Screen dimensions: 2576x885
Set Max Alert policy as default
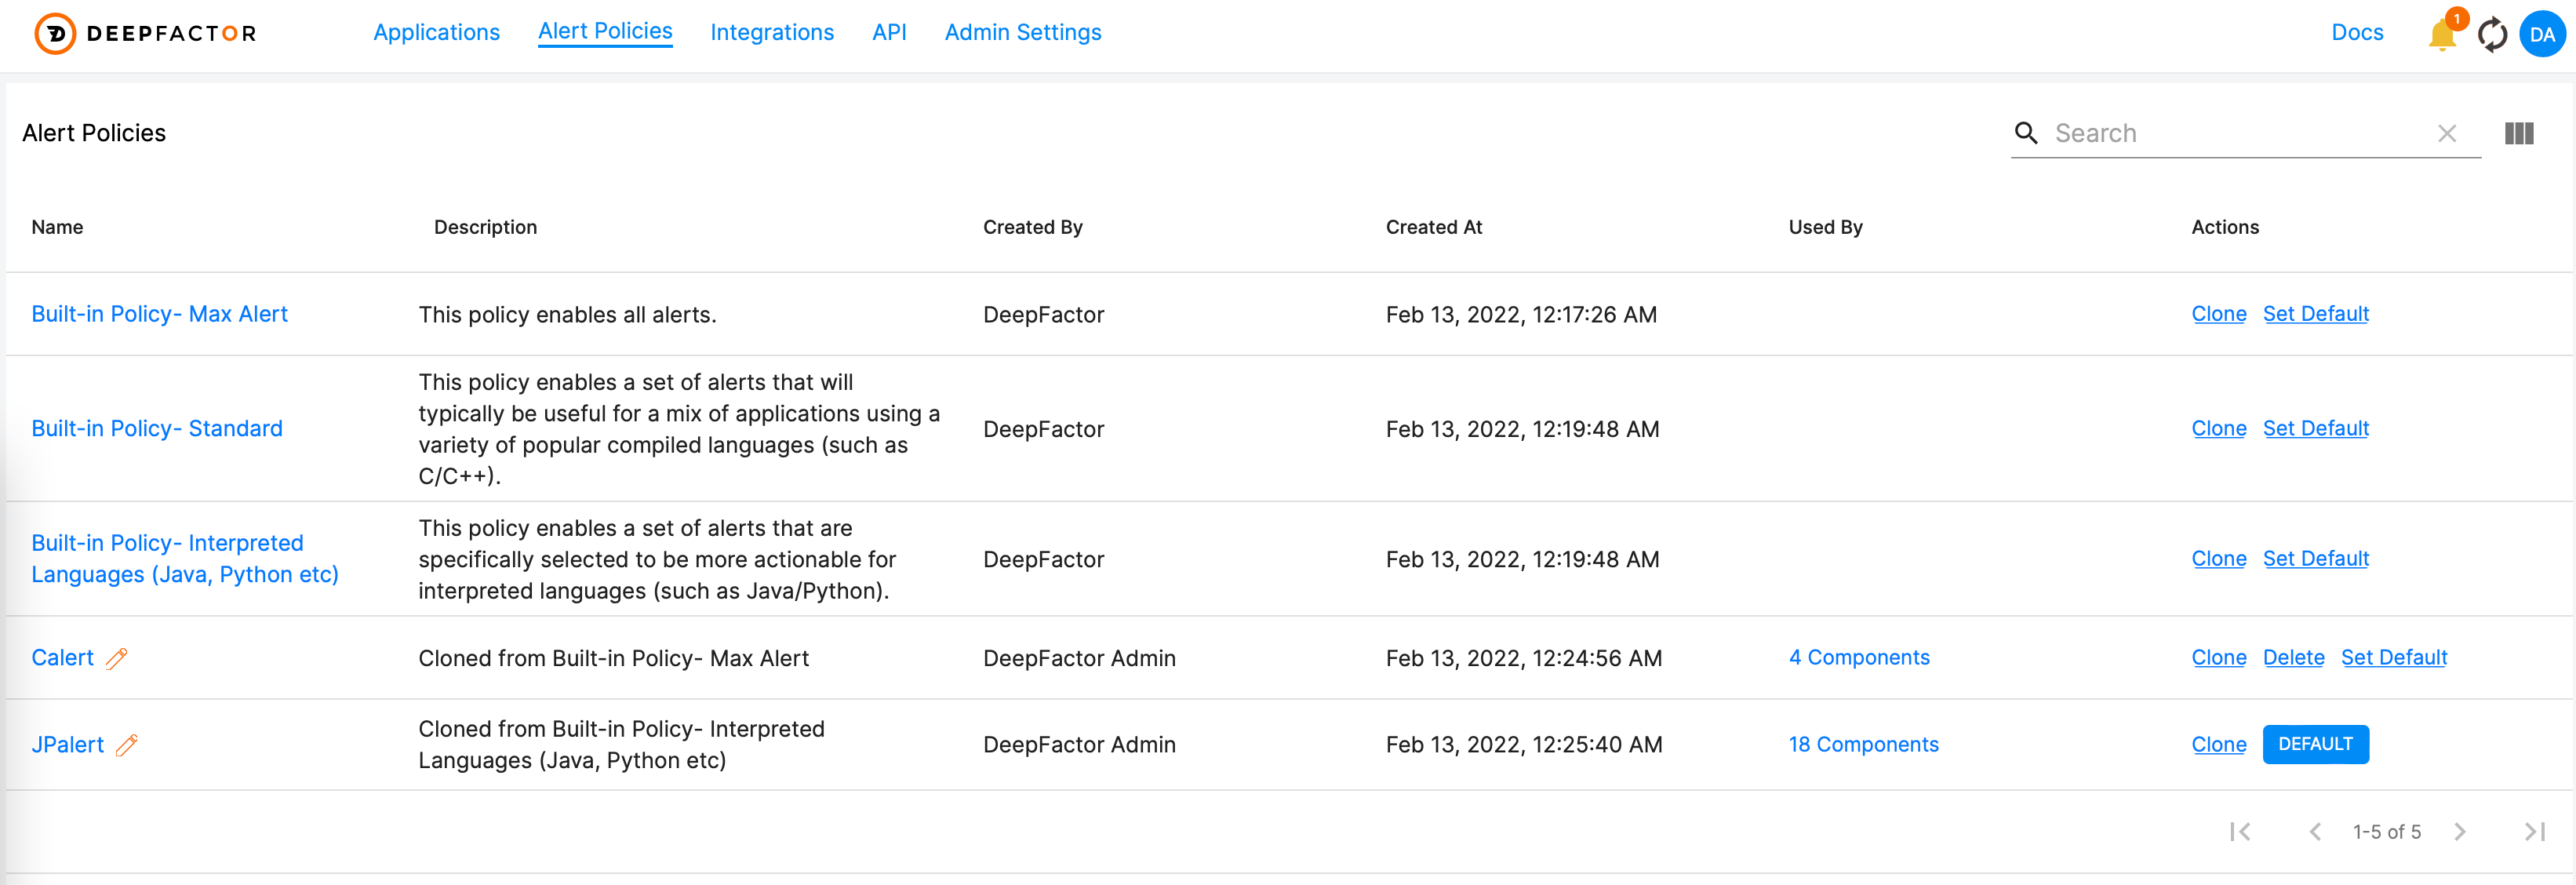point(2316,314)
